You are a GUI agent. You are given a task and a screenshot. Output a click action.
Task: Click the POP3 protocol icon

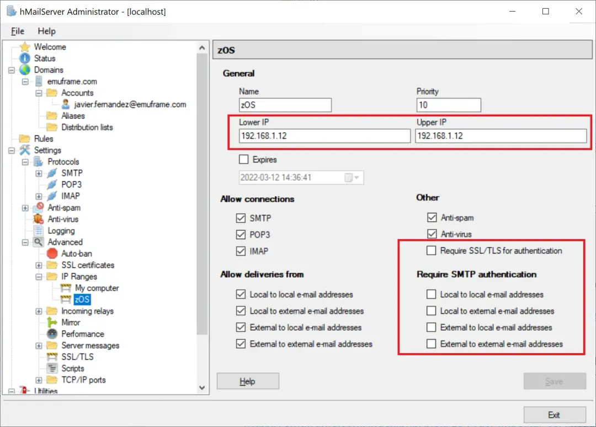[x=52, y=185]
